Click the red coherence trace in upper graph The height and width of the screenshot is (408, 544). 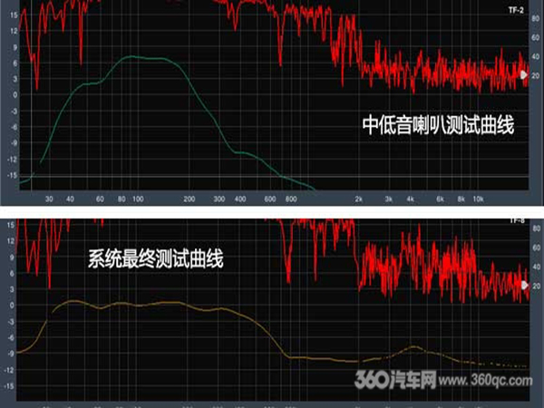pyautogui.click(x=435, y=74)
